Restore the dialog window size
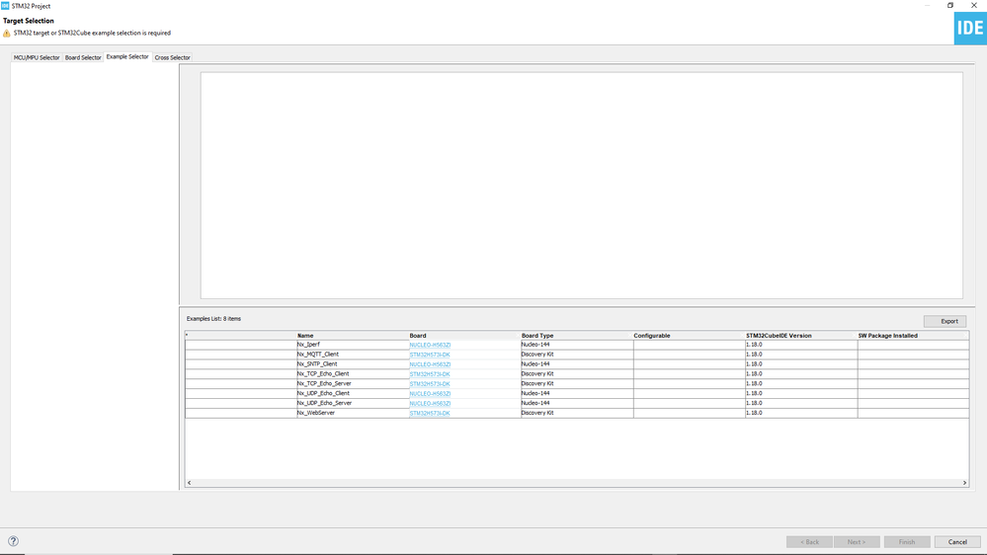Screen dimensions: 987x555 click(x=950, y=5)
